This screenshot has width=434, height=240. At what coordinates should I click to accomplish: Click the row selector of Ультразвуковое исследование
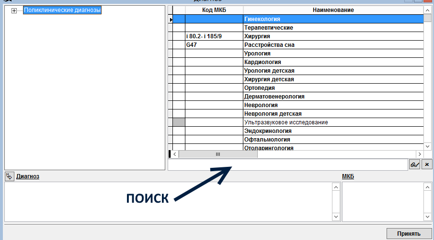coord(179,122)
